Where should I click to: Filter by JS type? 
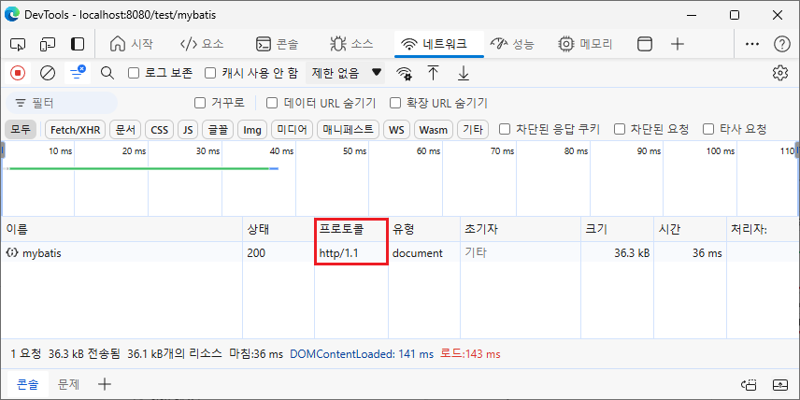tap(188, 130)
